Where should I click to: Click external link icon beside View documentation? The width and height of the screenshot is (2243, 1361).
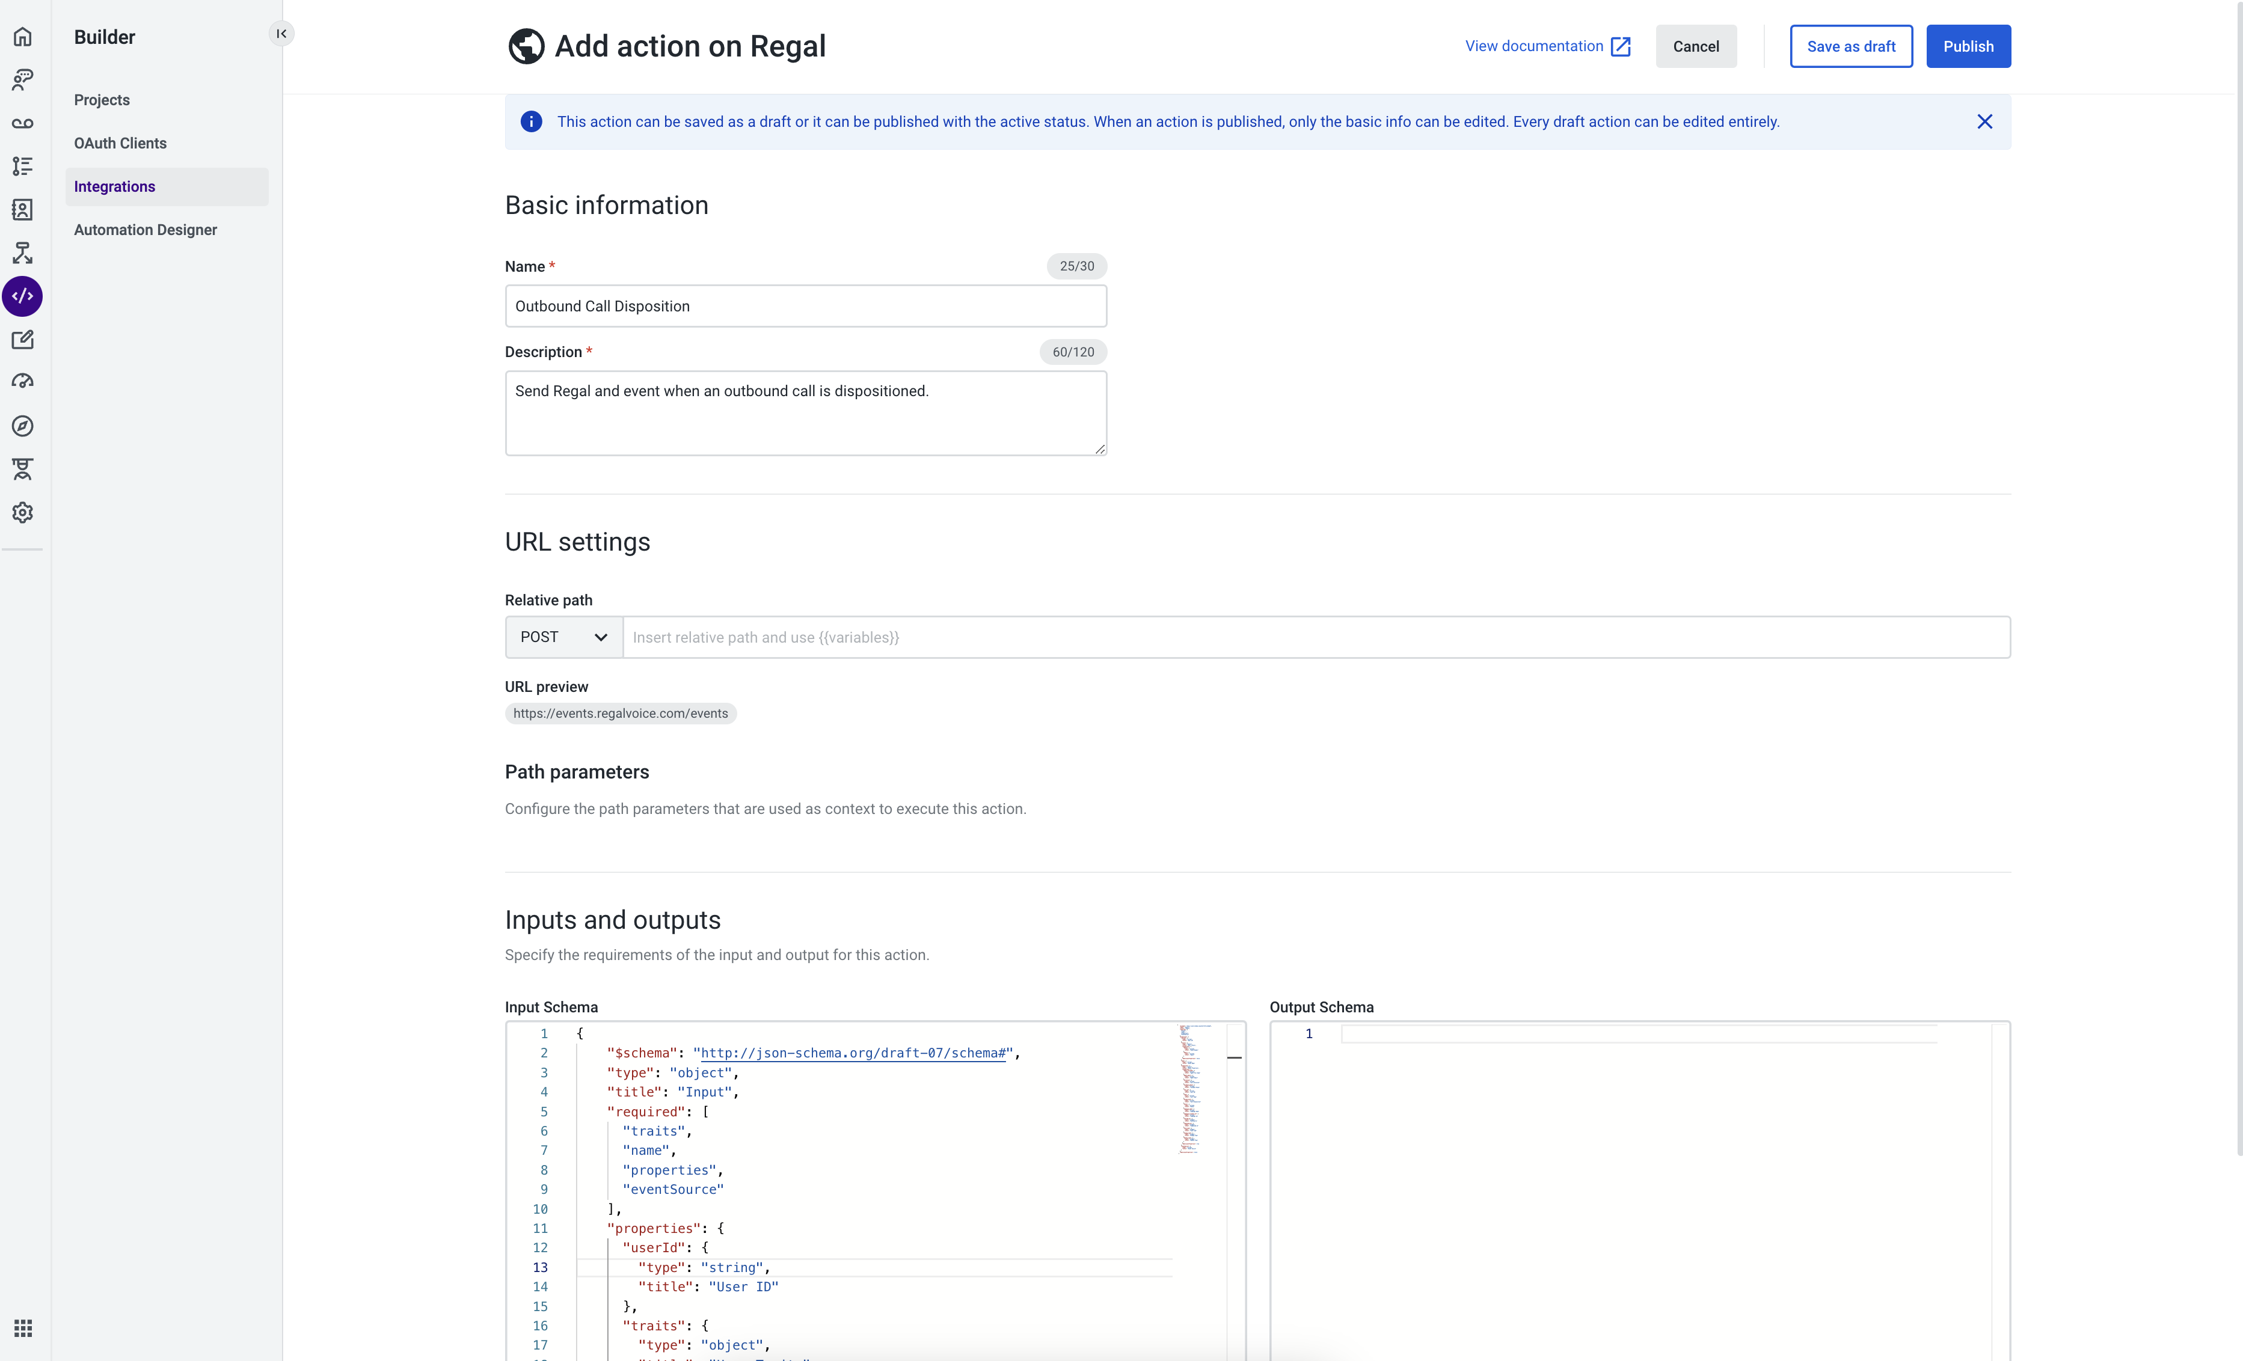click(x=1621, y=46)
